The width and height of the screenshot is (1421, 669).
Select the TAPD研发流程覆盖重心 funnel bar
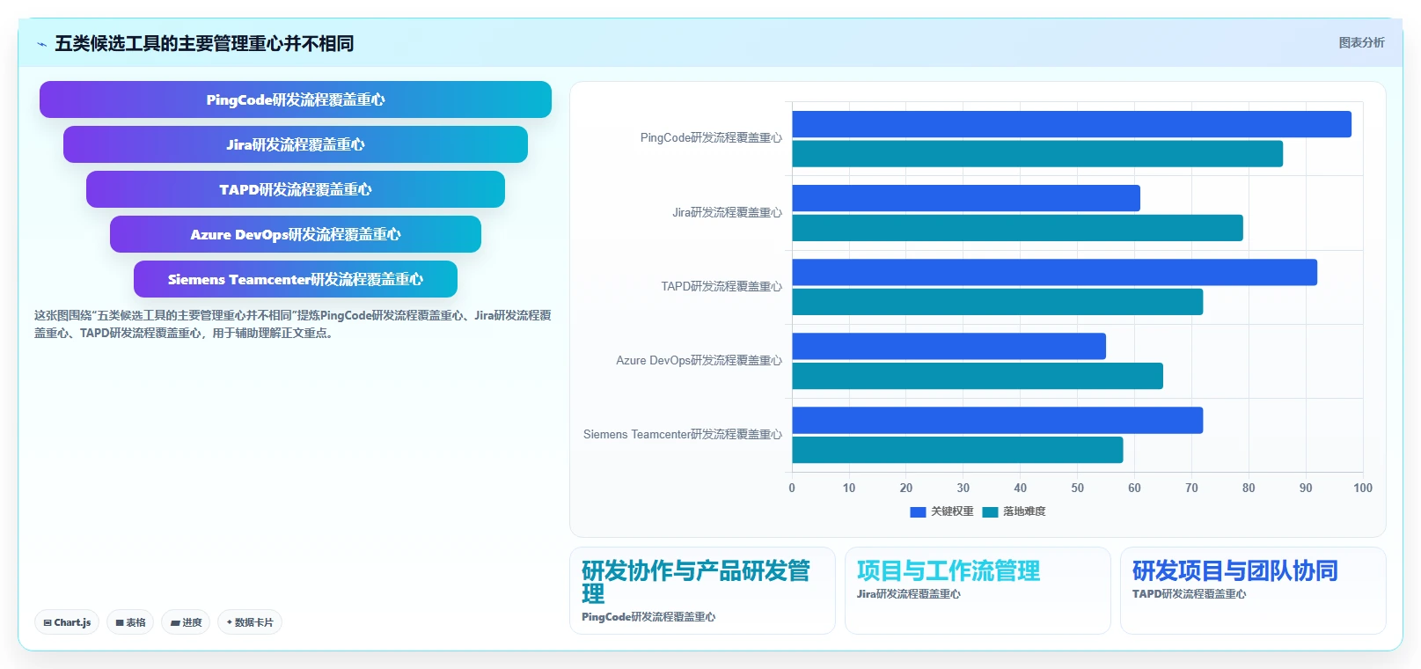coord(296,189)
